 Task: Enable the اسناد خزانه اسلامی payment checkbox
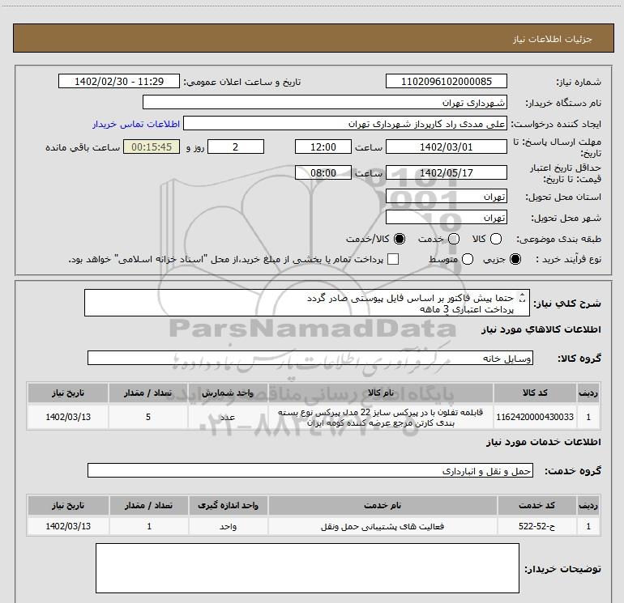coord(393,260)
